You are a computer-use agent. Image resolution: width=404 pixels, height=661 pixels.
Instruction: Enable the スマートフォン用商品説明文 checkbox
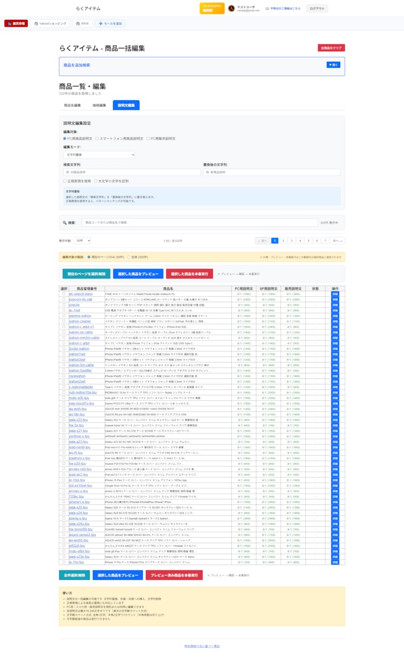click(97, 139)
